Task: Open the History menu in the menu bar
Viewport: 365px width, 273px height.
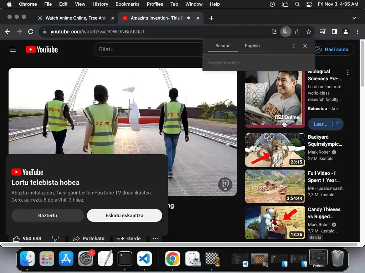Action: [x=100, y=4]
